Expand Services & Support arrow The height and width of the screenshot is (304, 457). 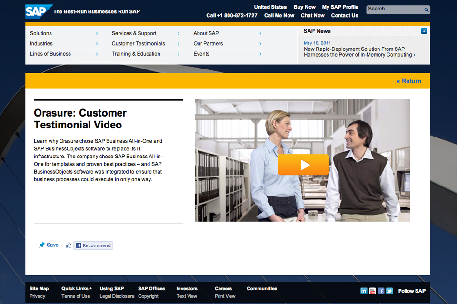[179, 34]
